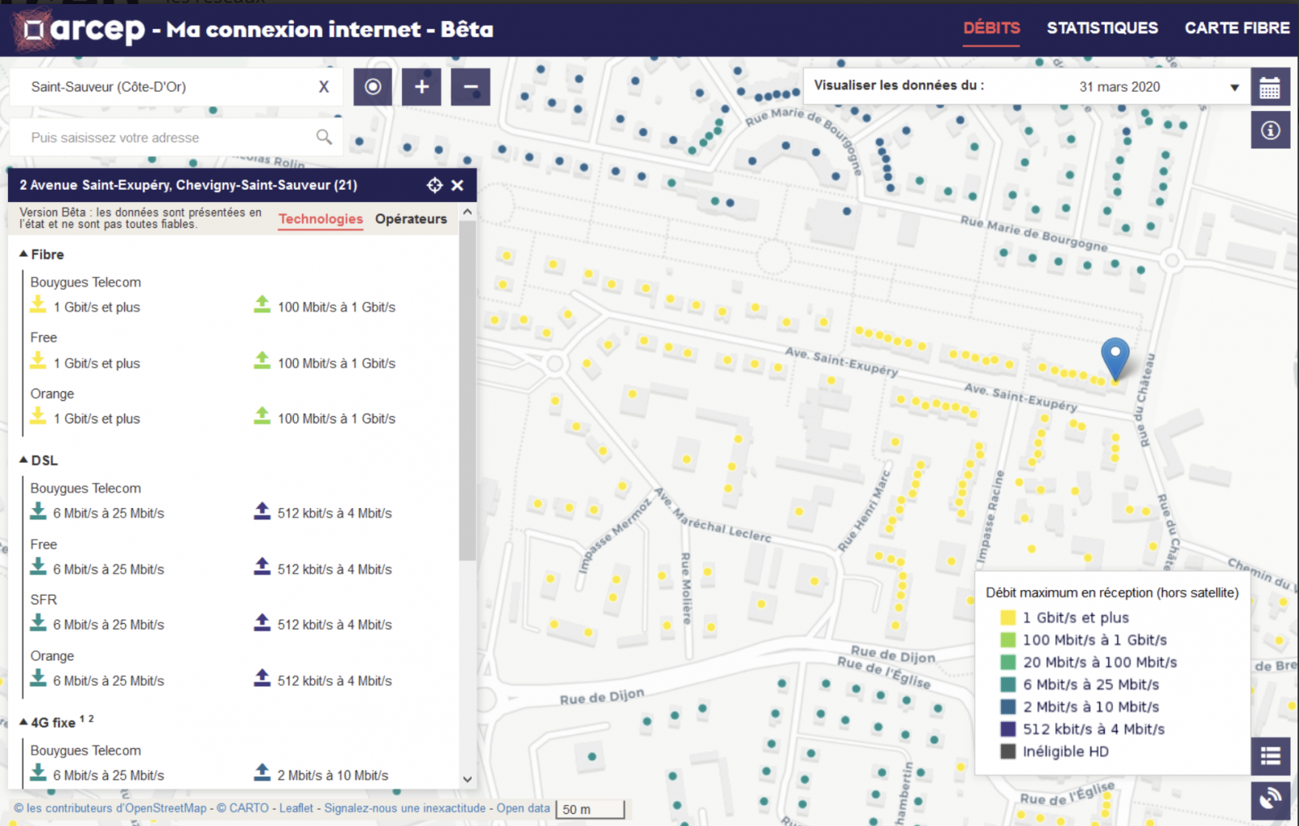Collapse the Fibre section
The image size is (1299, 826).
[x=24, y=254]
